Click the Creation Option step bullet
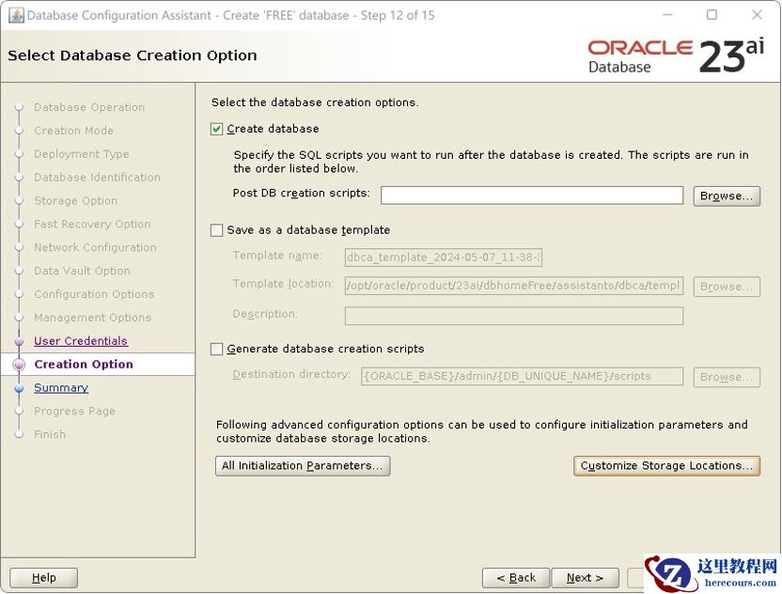Screen dimensions: 782x594 point(19,365)
